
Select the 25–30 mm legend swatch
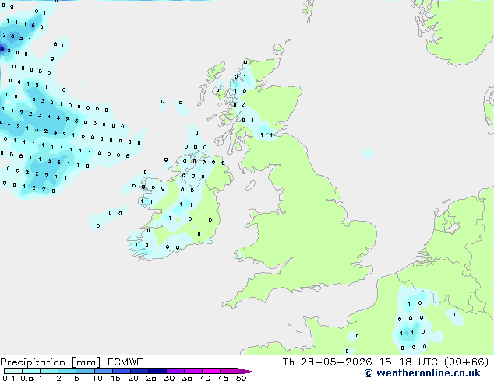coord(157,371)
